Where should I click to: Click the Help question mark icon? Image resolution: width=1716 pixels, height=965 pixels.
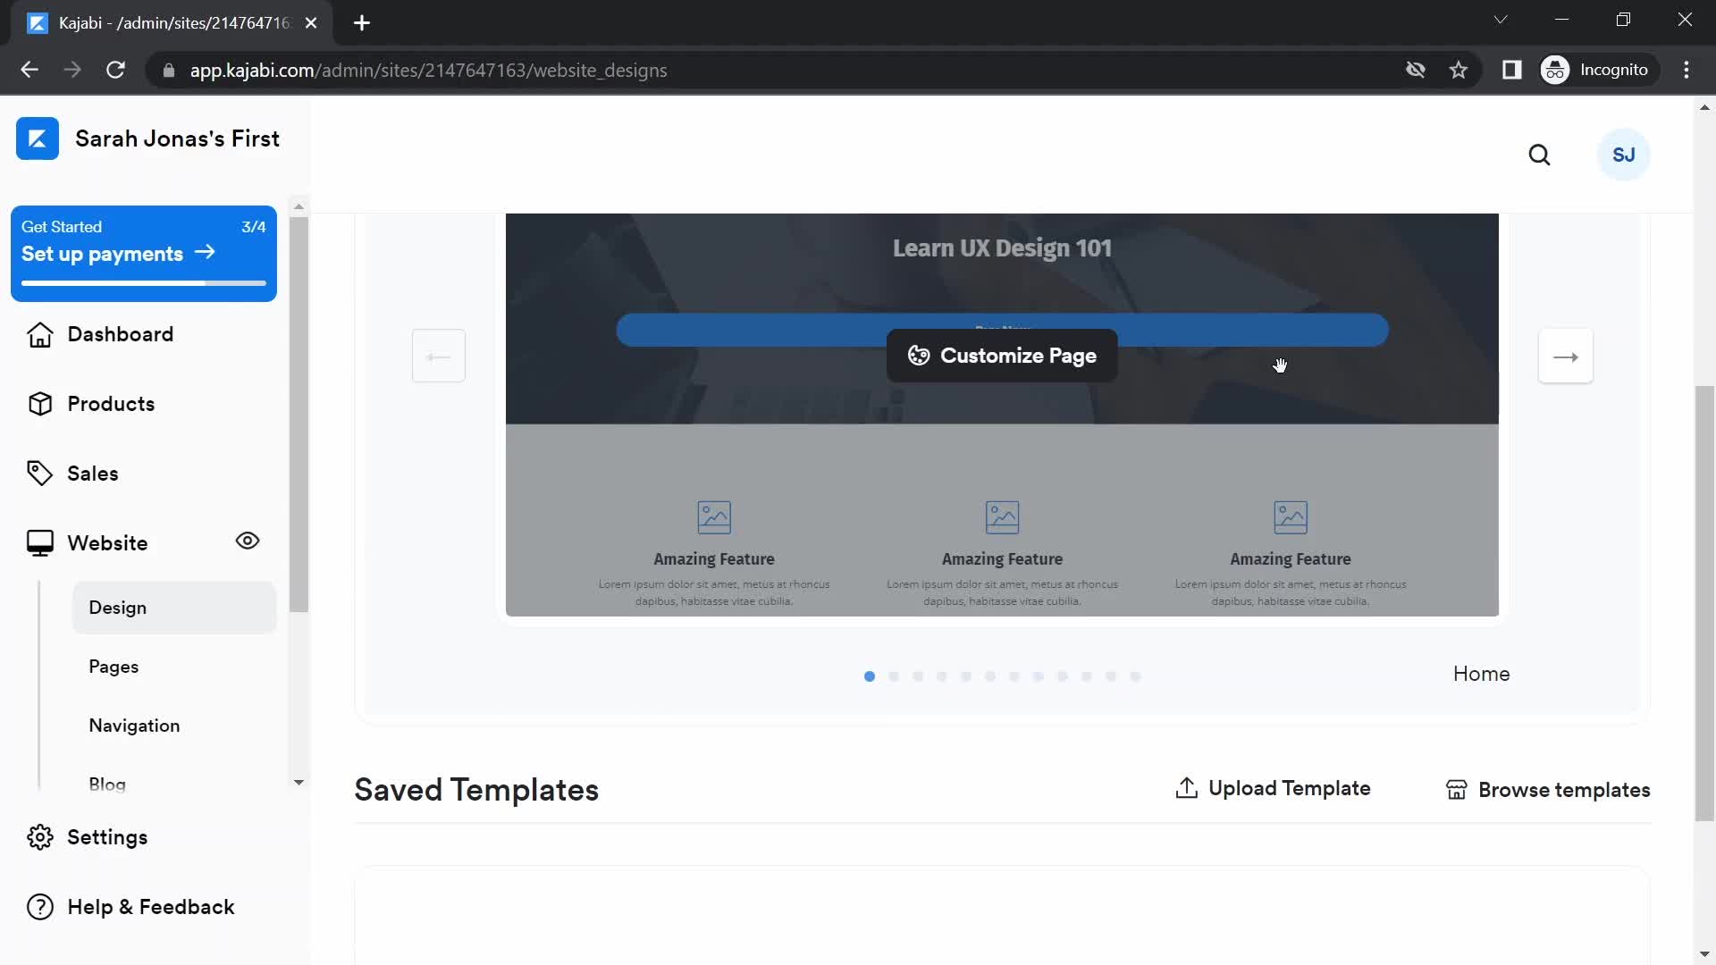(x=40, y=907)
